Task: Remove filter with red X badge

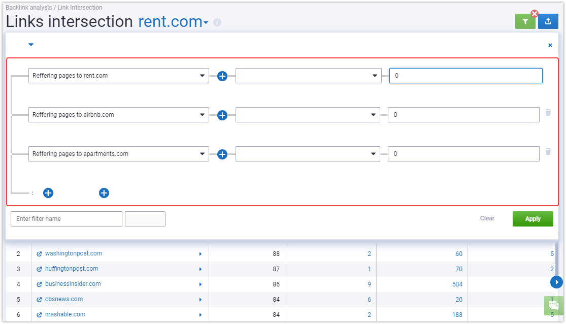Action: 535,14
